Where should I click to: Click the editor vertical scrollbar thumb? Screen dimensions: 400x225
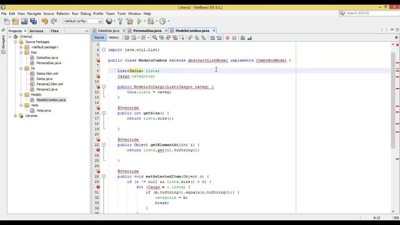[x=393, y=100]
